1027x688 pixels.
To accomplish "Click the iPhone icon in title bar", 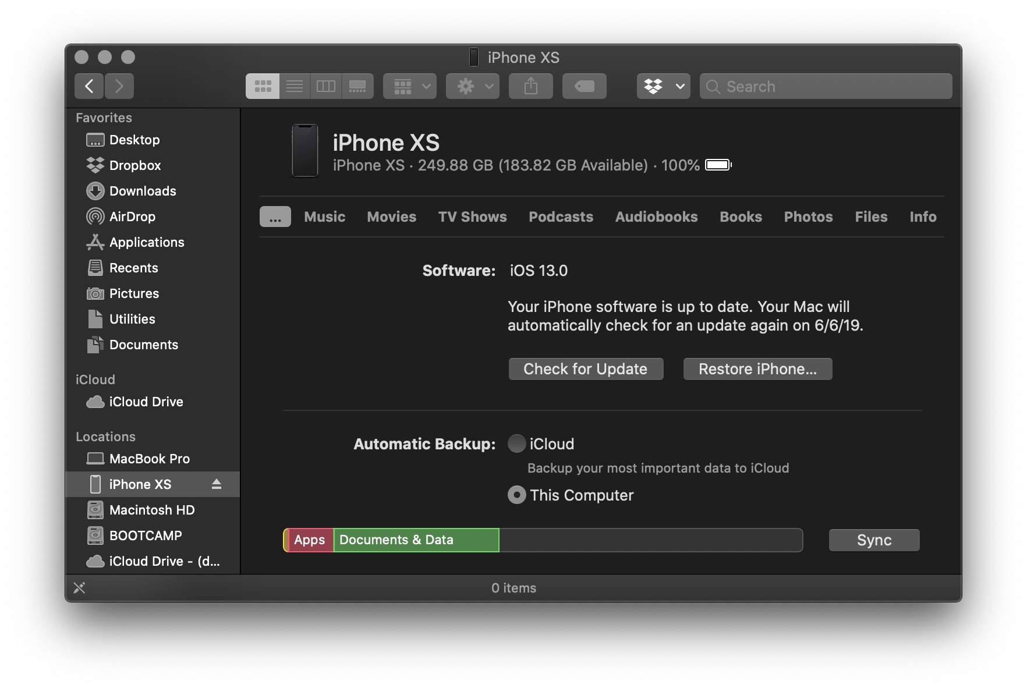I will (474, 57).
